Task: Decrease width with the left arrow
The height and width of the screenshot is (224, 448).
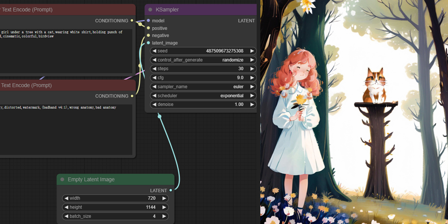Action: [66, 198]
